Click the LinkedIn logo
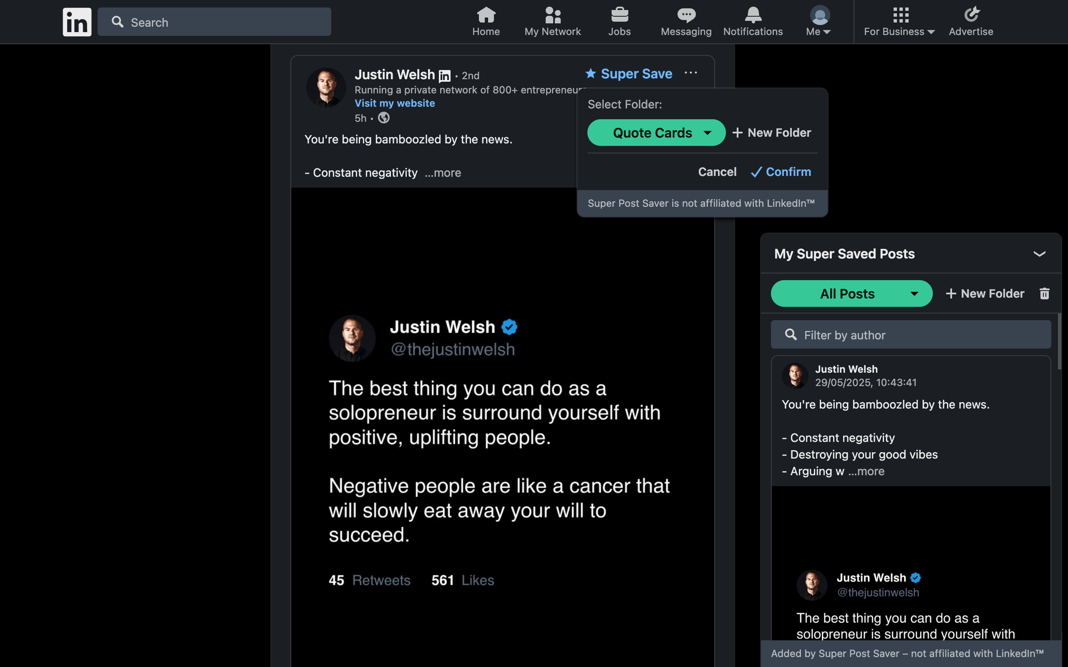This screenshot has width=1068, height=667. 77,21
